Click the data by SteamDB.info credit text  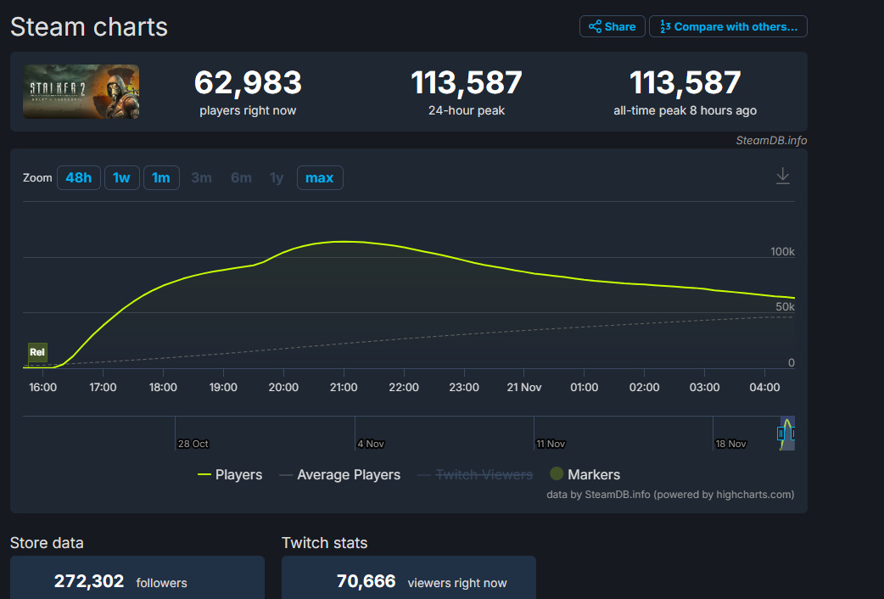point(670,495)
